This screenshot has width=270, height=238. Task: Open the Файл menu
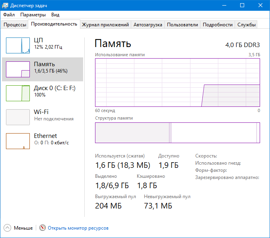[9, 15]
